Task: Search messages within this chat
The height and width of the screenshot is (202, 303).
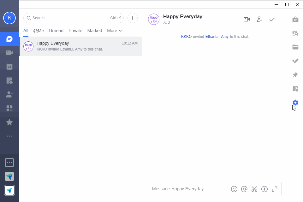Action: [x=295, y=33]
